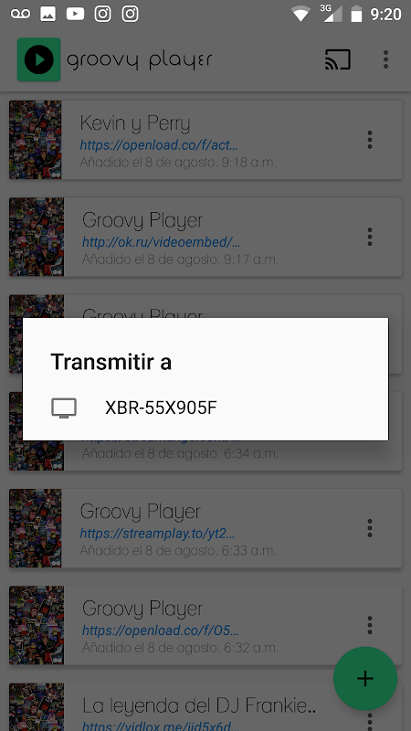The height and width of the screenshot is (731, 411).
Task: Open options for the 6:32 a.m. entry
Action: point(370,625)
